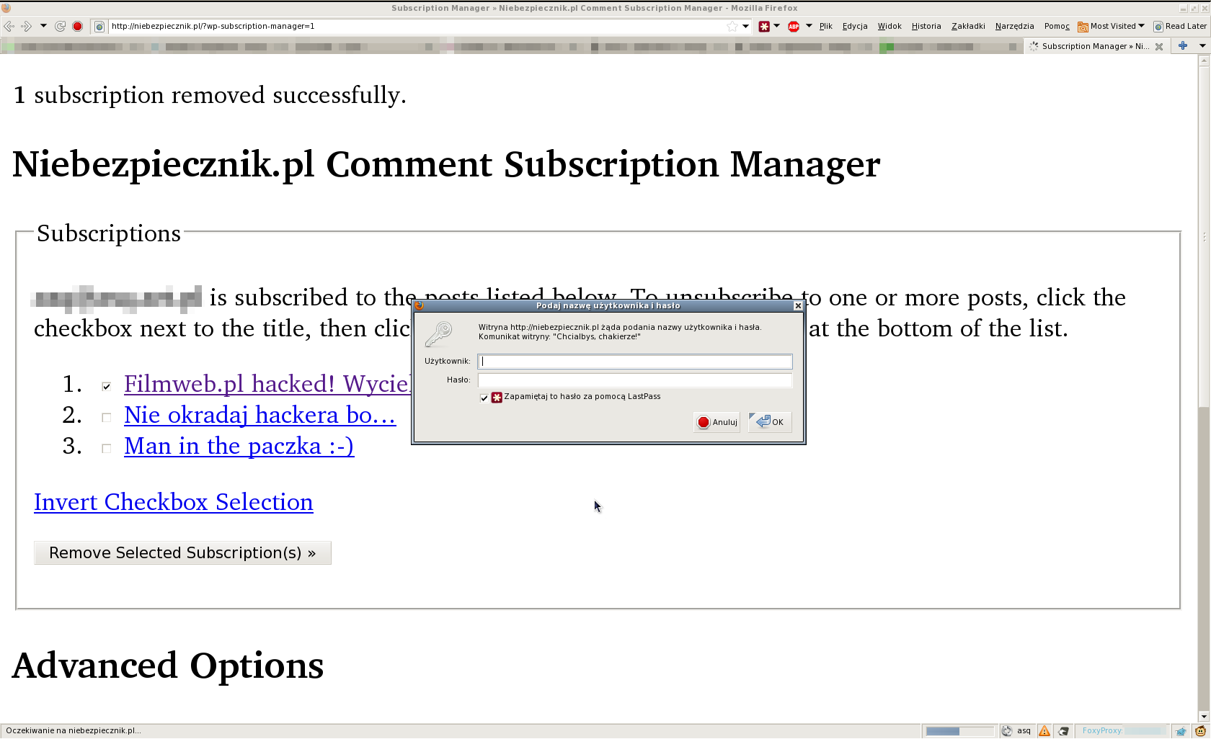Go back with the Back arrow
The height and width of the screenshot is (739, 1211).
pos(9,26)
